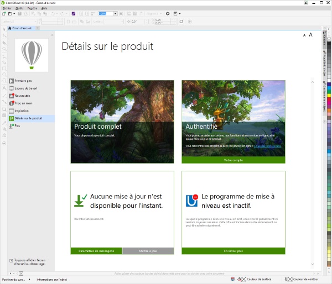
Task: Toggle Toujours afficher l'écran d'accueil checkbox
Action: (x=11, y=261)
